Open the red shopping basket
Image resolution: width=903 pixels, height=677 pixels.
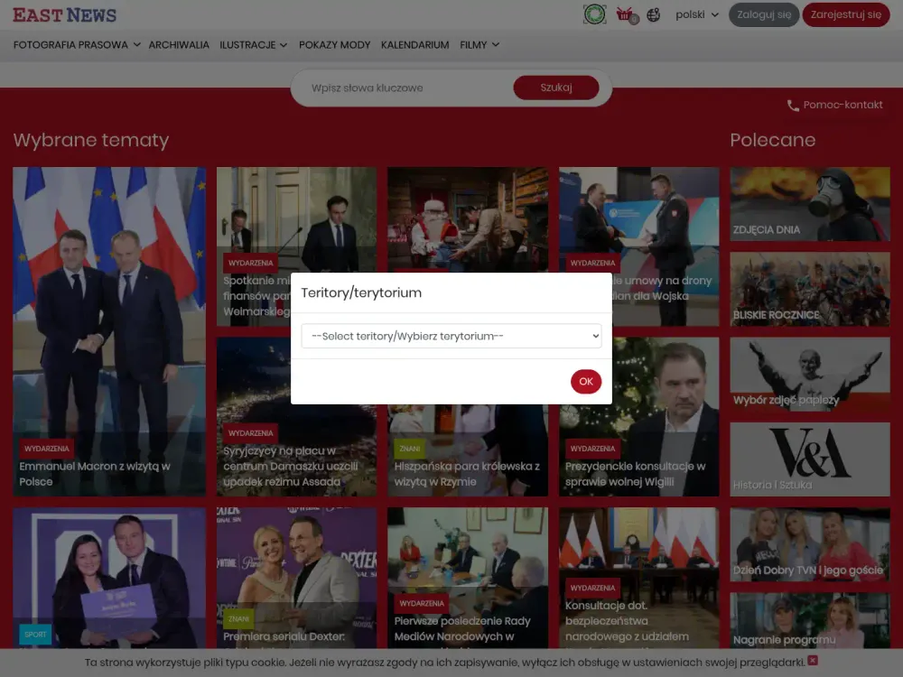pyautogui.click(x=625, y=14)
